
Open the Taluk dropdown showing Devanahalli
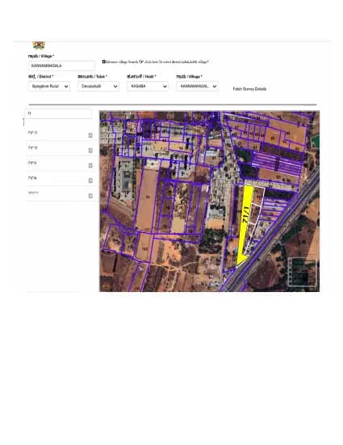tap(98, 87)
